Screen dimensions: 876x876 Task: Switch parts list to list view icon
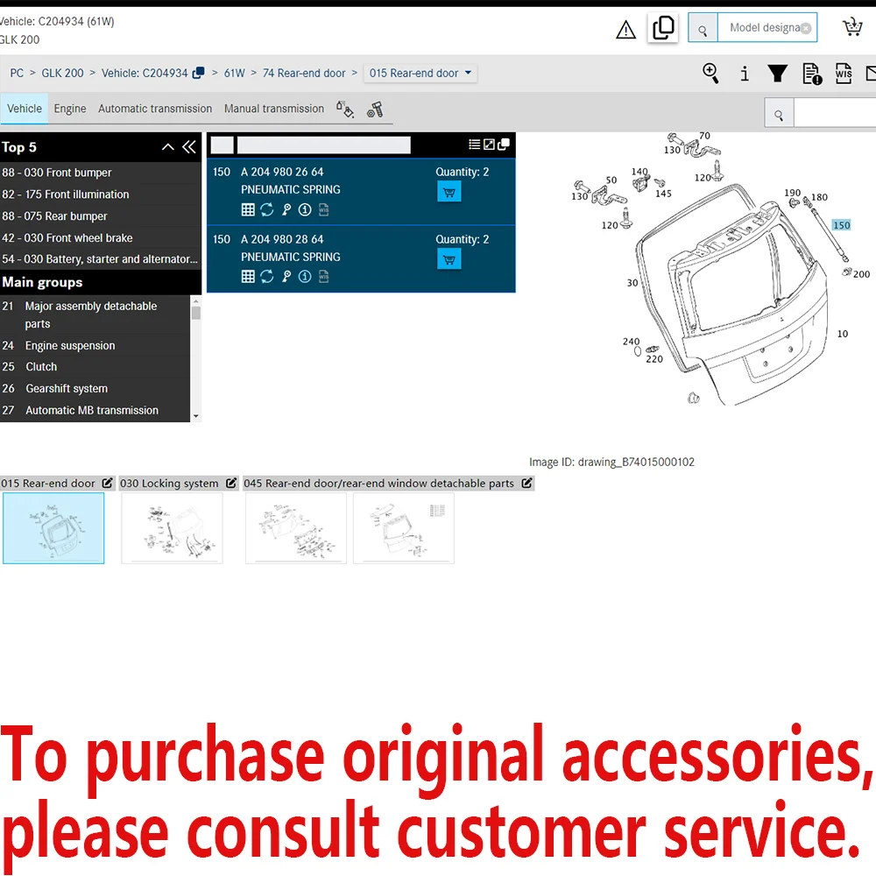[474, 145]
